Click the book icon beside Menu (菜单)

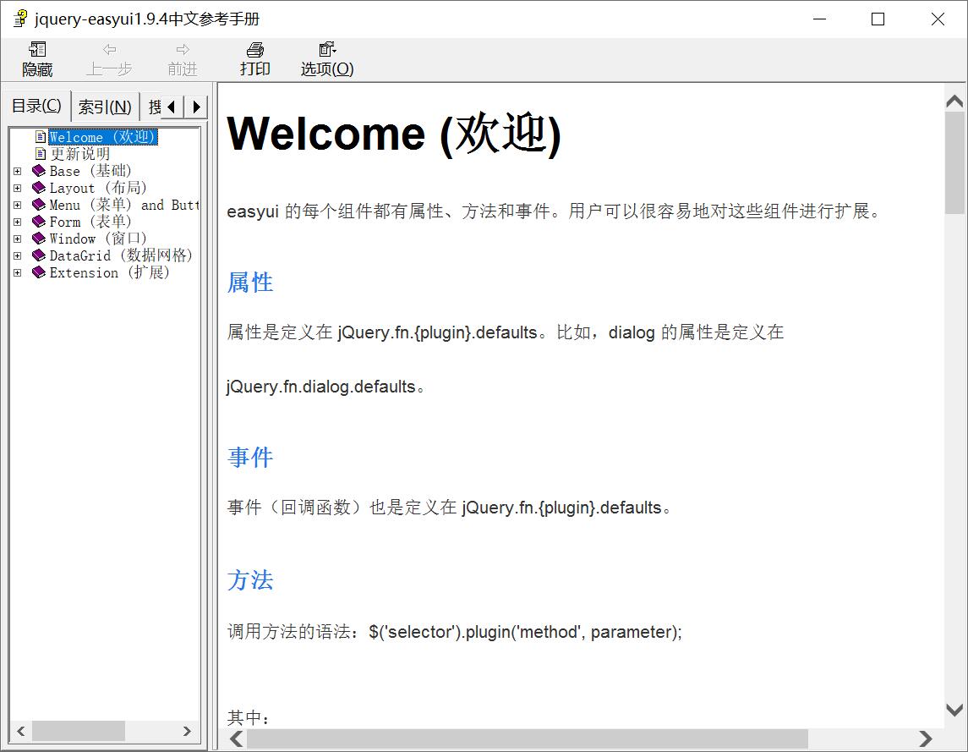coord(39,205)
